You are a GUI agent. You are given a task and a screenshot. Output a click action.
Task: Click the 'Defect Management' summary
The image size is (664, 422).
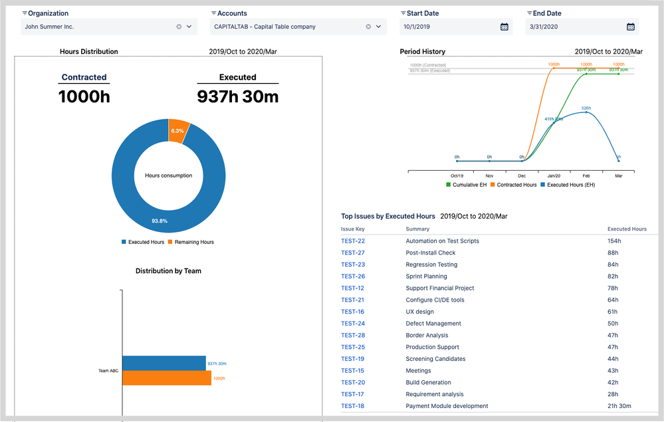[x=433, y=324]
